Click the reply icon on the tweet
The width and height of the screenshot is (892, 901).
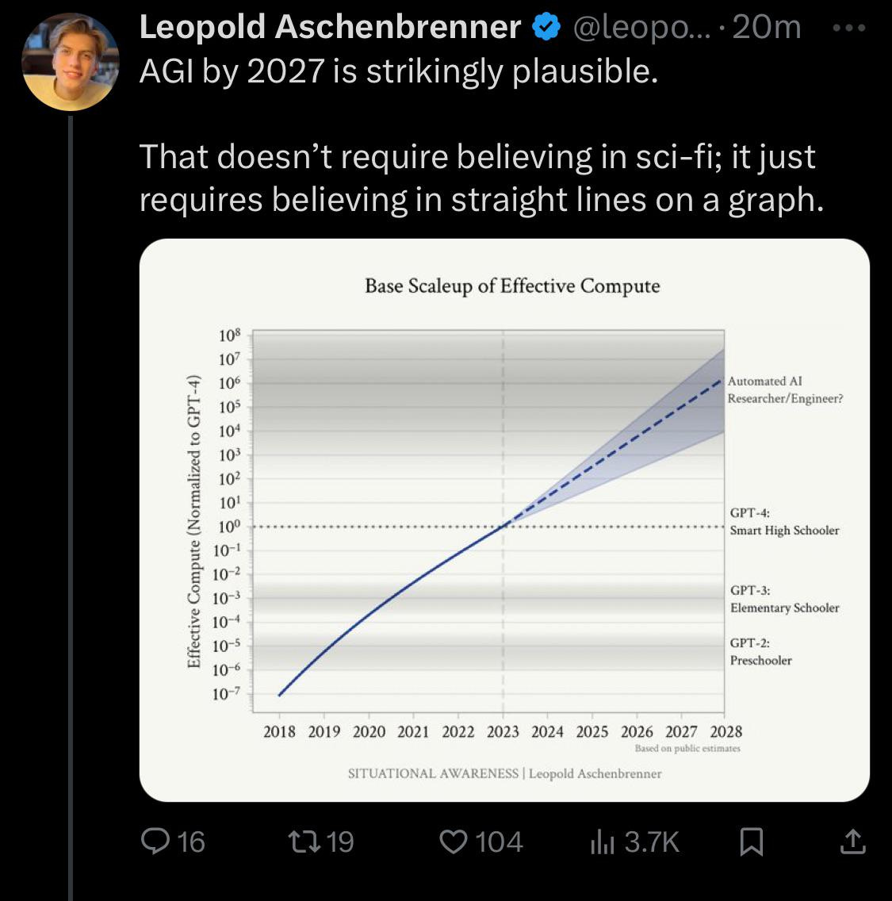click(155, 842)
